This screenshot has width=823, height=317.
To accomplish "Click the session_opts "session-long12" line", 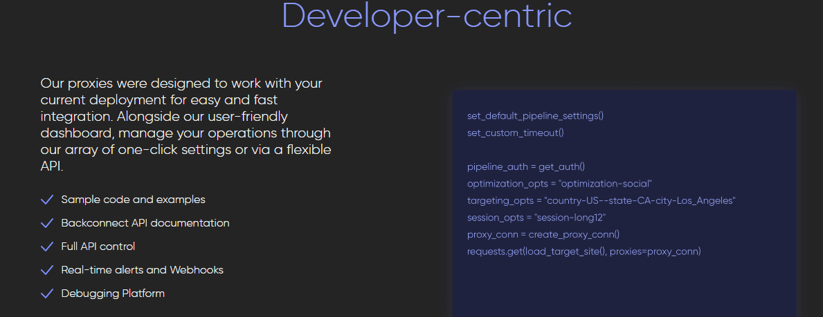I will click(536, 218).
